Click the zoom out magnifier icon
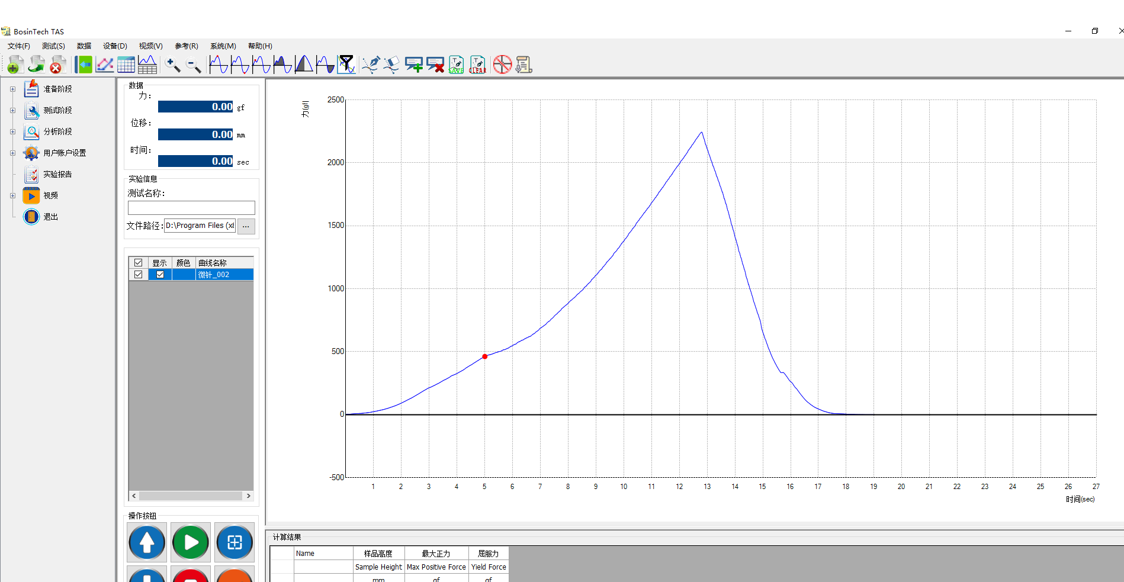The height and width of the screenshot is (582, 1124). pos(194,65)
